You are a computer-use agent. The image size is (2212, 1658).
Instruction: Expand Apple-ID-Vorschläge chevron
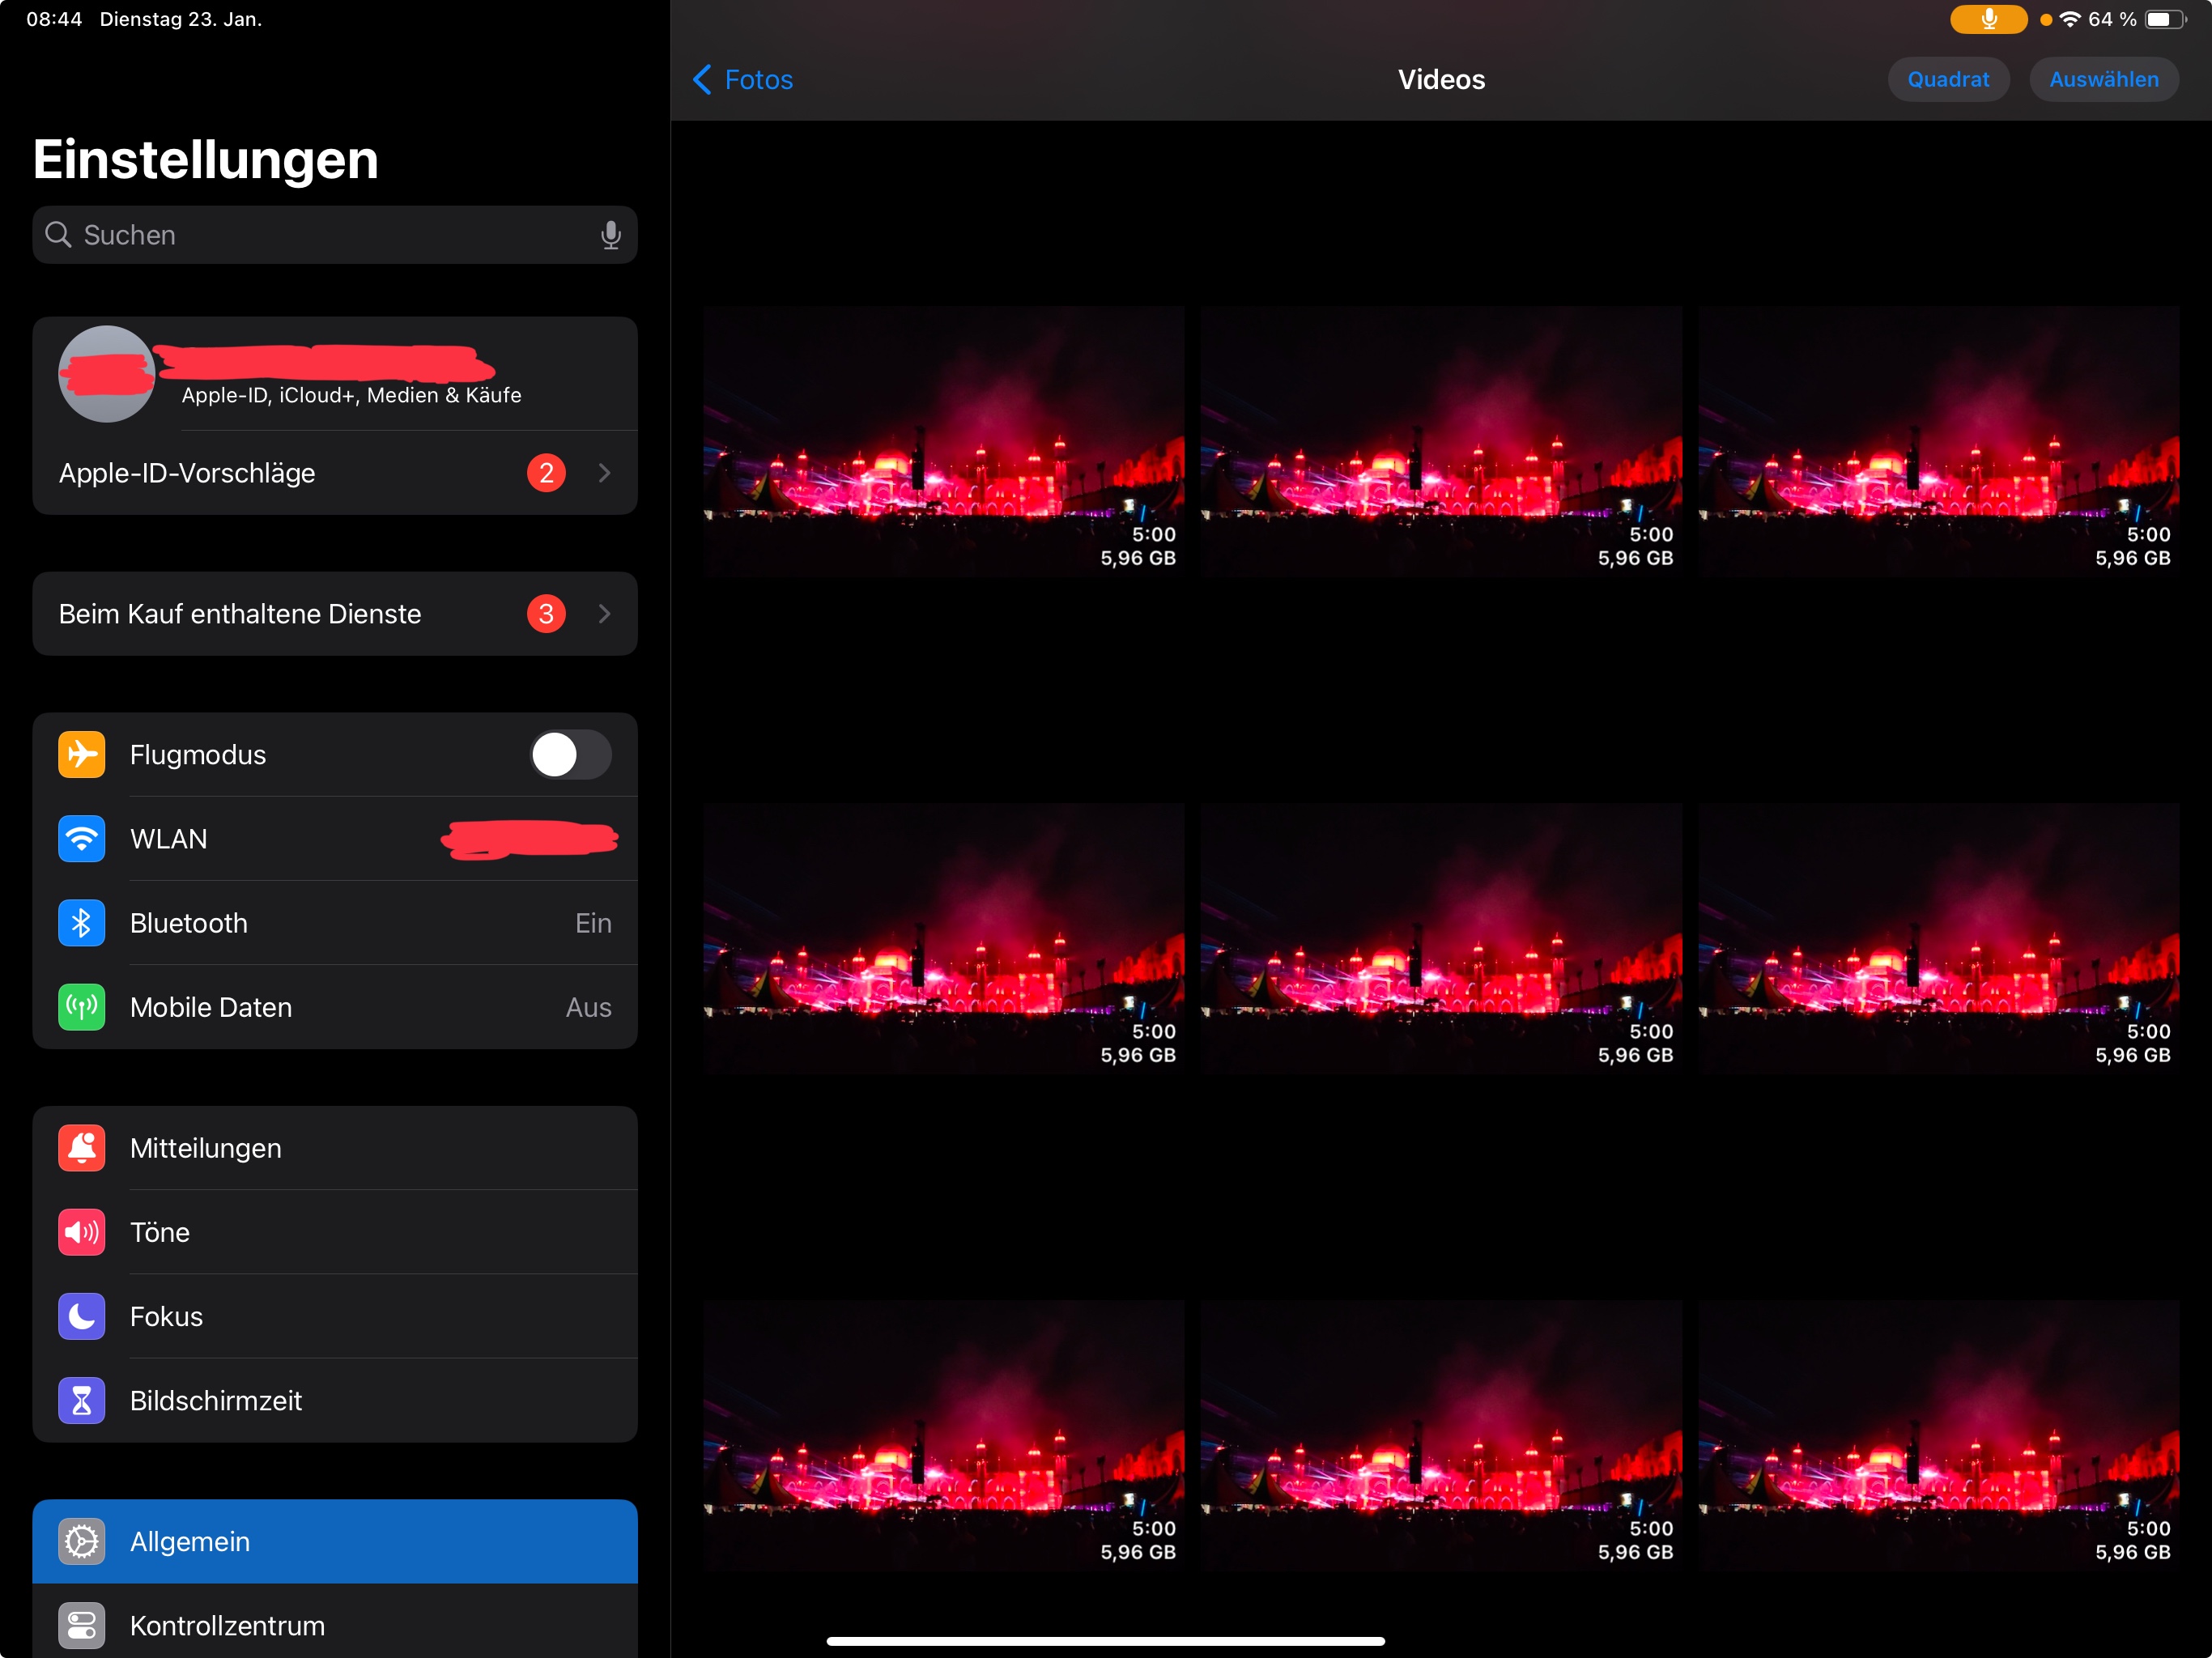[x=604, y=472]
